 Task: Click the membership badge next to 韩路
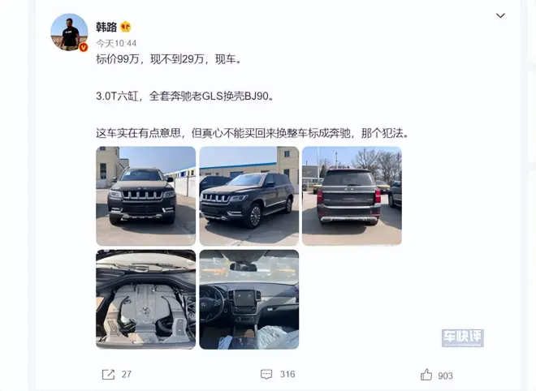point(125,27)
